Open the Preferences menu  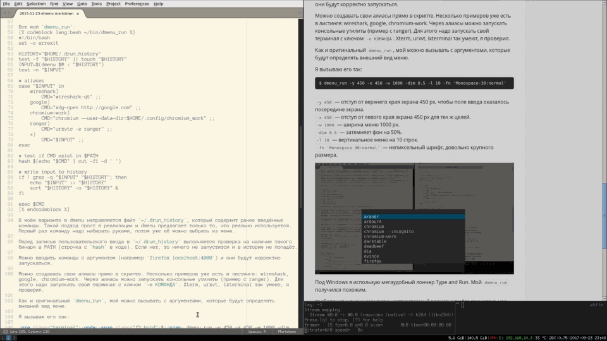pyautogui.click(x=137, y=3)
